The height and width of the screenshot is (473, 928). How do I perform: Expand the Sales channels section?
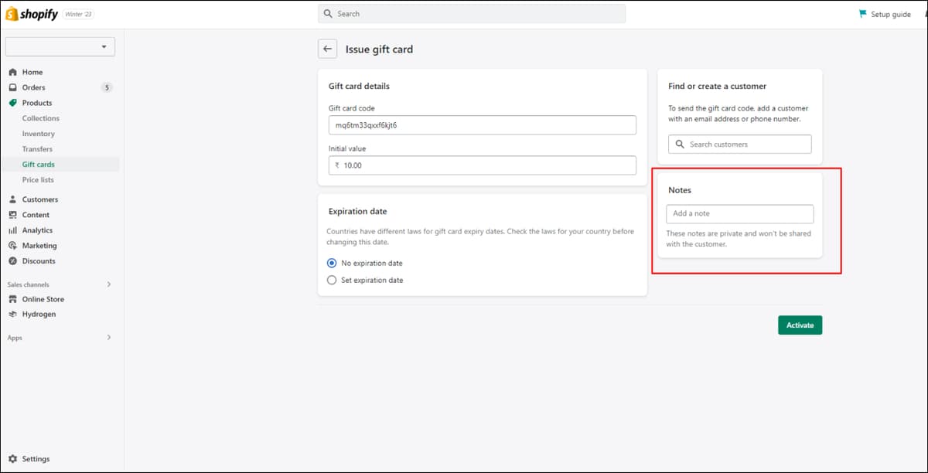(108, 284)
